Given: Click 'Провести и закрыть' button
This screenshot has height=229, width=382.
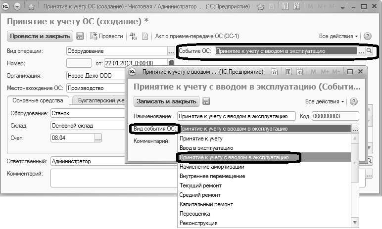Looking at the screenshot, I should pos(40,36).
